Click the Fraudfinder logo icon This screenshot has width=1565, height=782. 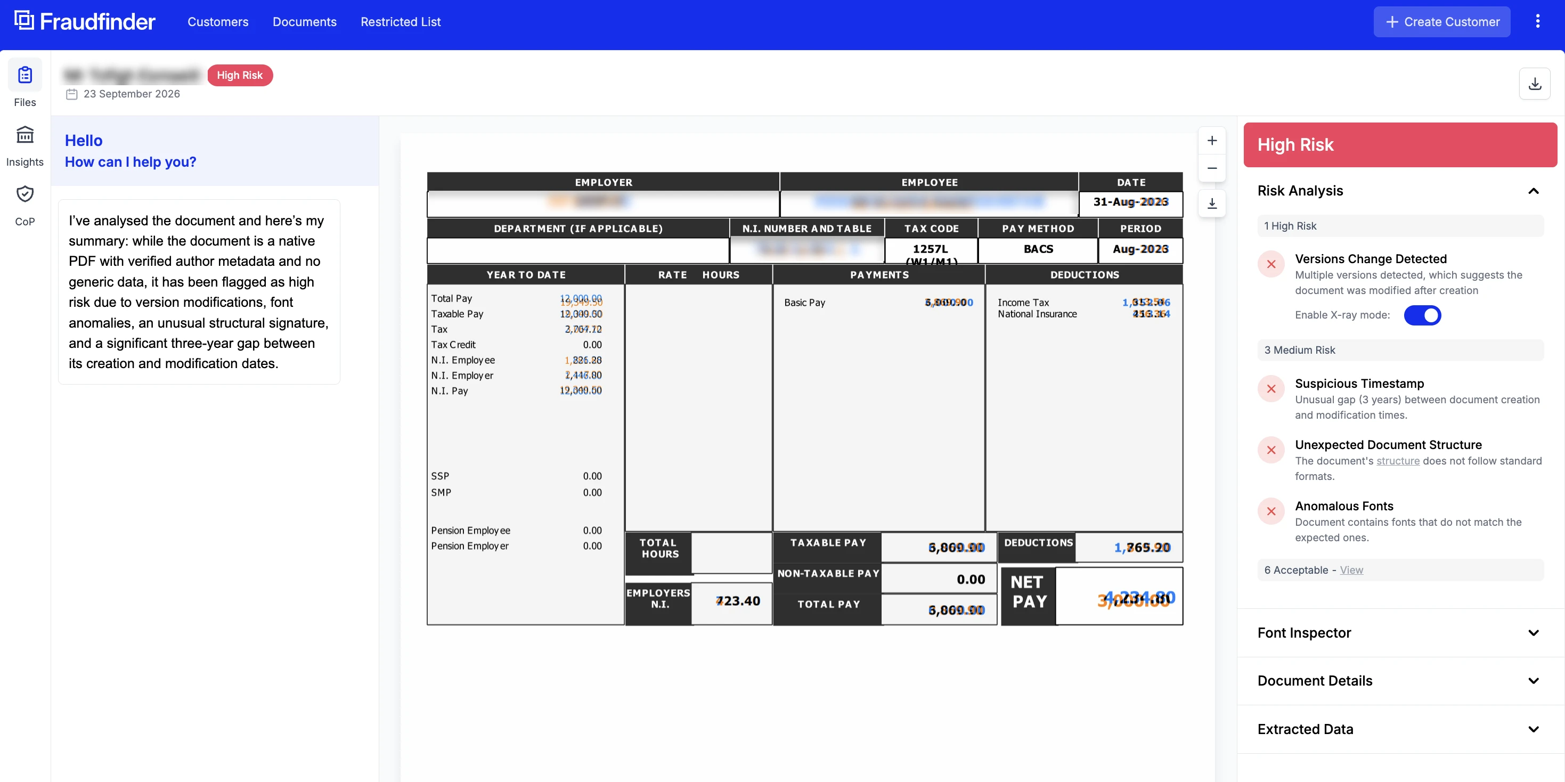pos(23,21)
